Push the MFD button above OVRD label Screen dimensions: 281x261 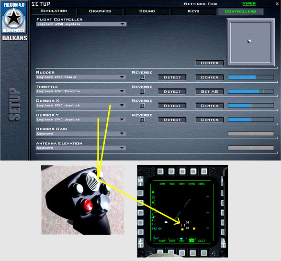pyautogui.click(x=193, y=171)
